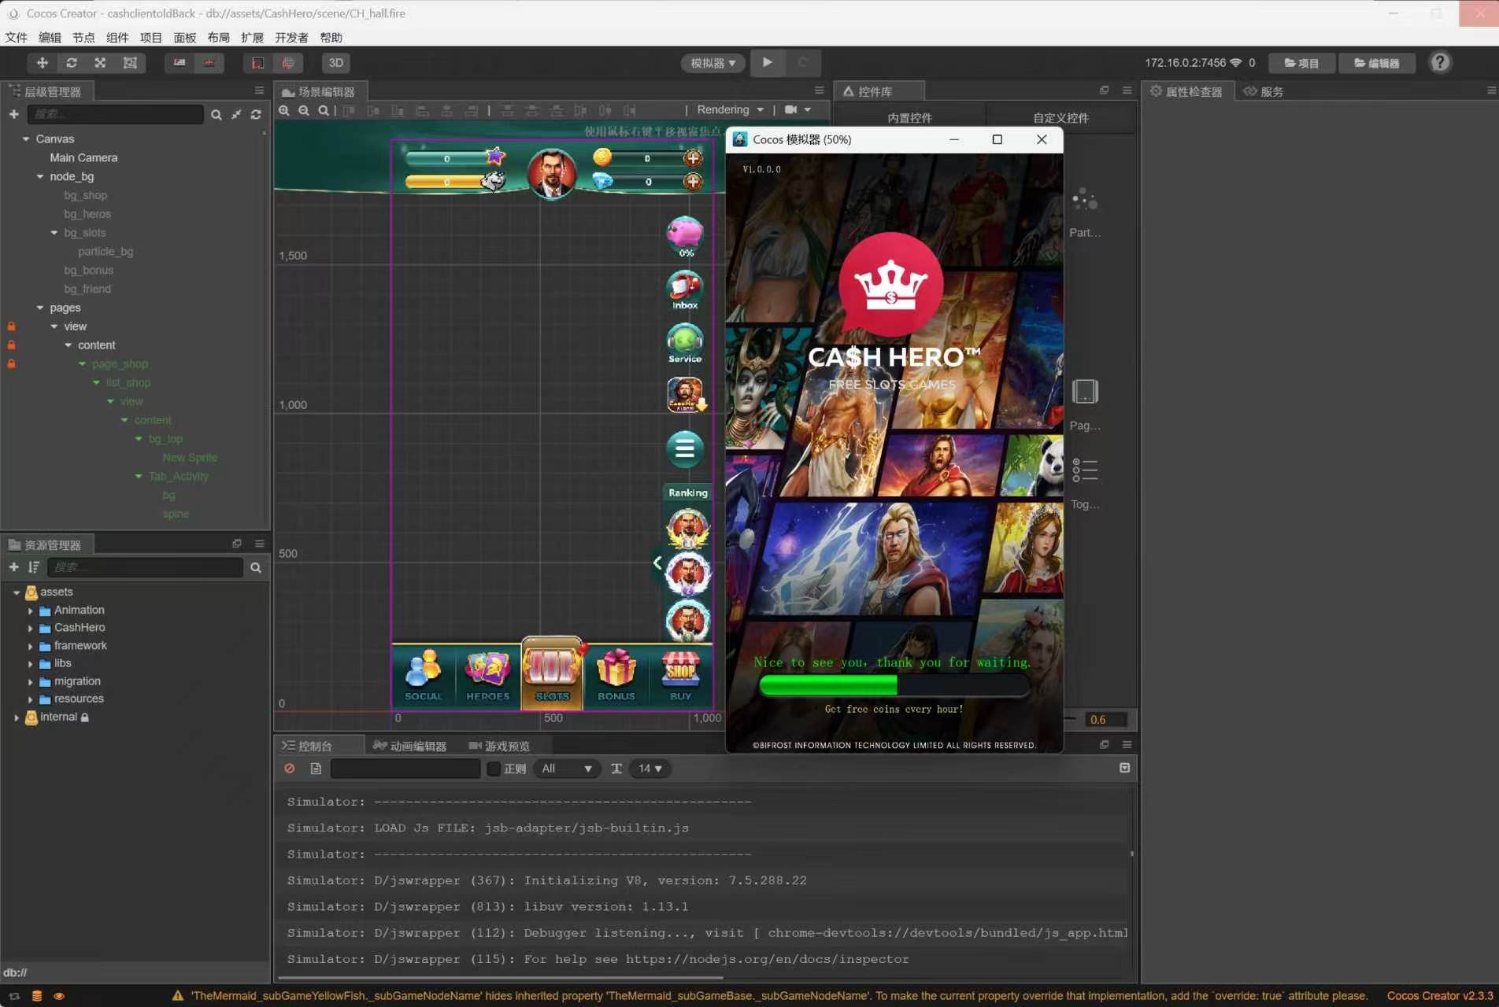Screen dimensions: 1499x1007
Task: Expand the CashHero assets folder
Action: [30, 629]
